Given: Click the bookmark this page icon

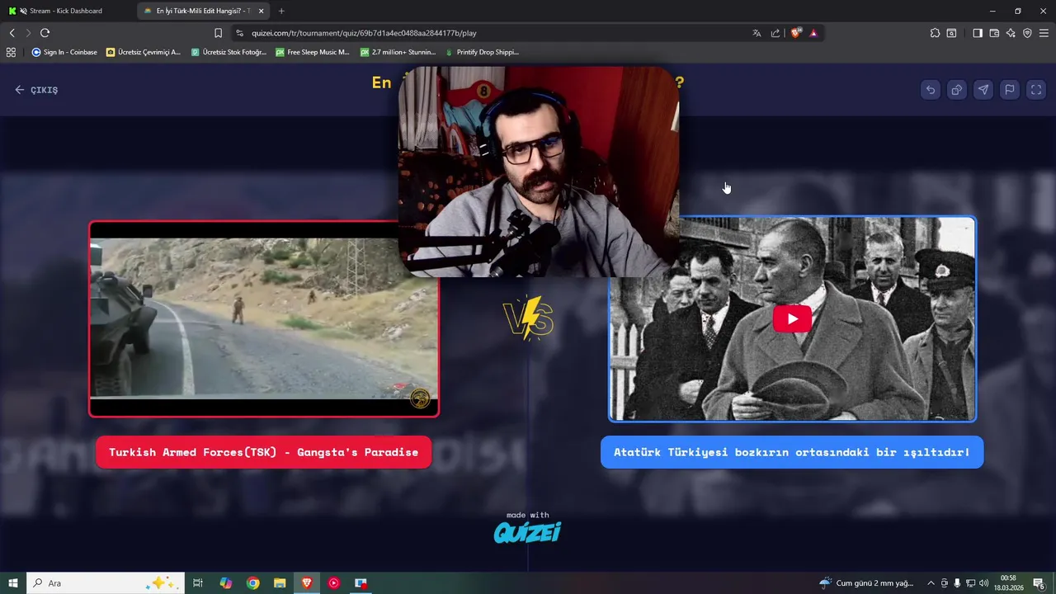Looking at the screenshot, I should pyautogui.click(x=218, y=33).
